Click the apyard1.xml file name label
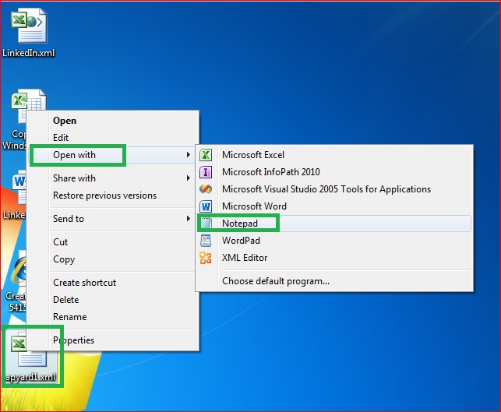 (30, 377)
